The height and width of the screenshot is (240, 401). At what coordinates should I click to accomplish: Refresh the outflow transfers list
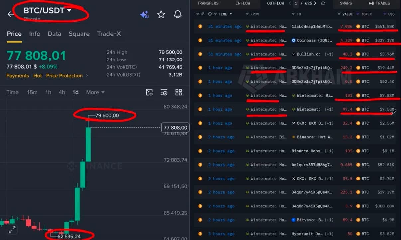click(x=323, y=3)
